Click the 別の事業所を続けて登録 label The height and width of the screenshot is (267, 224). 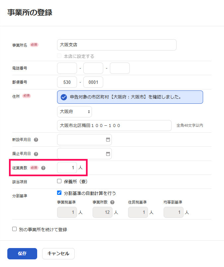43,229
